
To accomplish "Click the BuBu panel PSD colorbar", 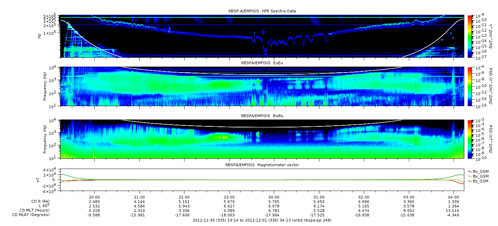I will tap(470, 139).
